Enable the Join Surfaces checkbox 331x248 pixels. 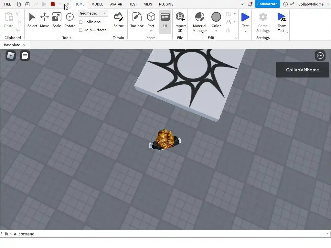point(80,30)
